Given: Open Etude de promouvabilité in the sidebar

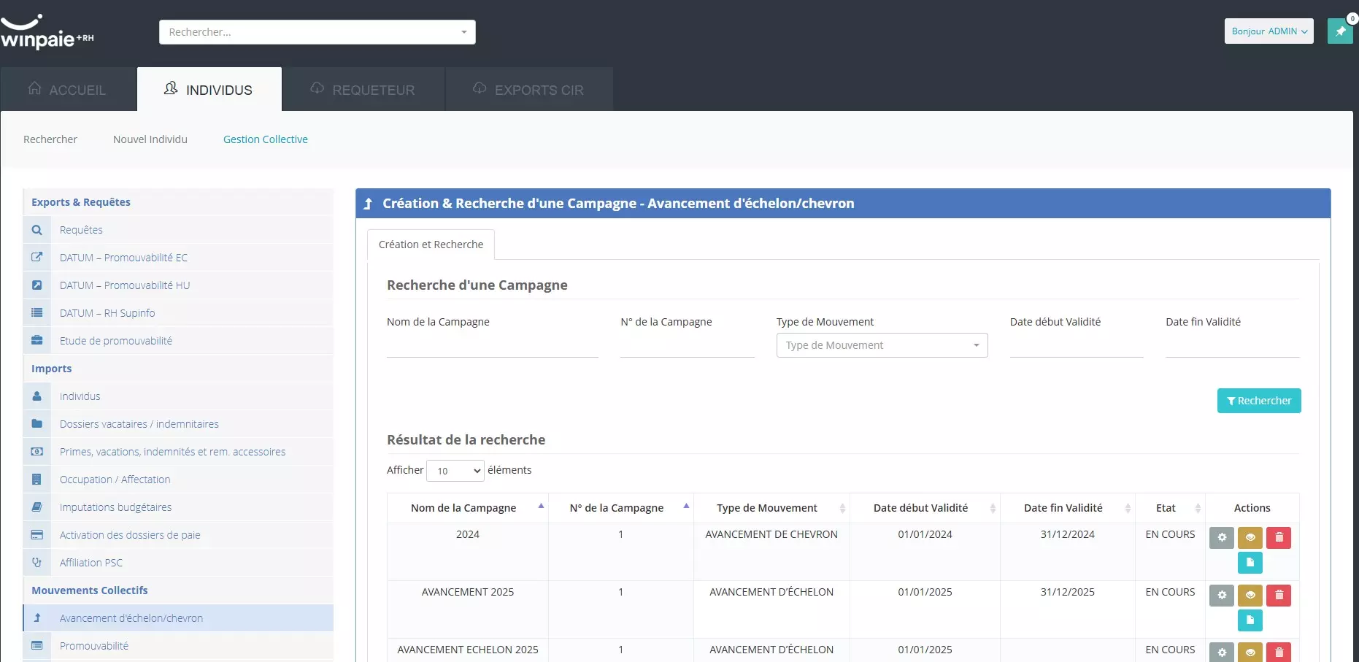Looking at the screenshot, I should tap(178, 341).
